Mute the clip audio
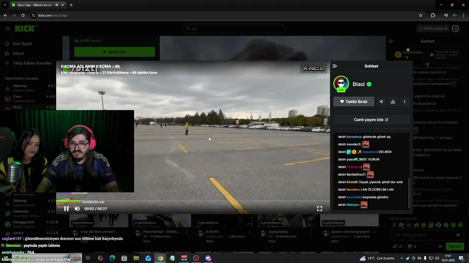The image size is (469, 263). pyautogui.click(x=77, y=209)
